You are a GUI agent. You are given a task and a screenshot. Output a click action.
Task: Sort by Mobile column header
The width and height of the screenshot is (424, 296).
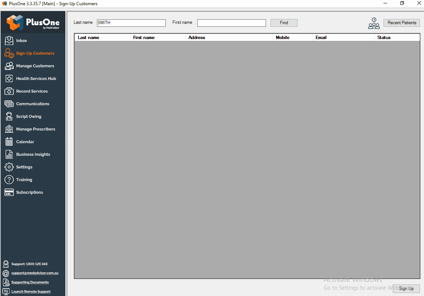(x=293, y=38)
